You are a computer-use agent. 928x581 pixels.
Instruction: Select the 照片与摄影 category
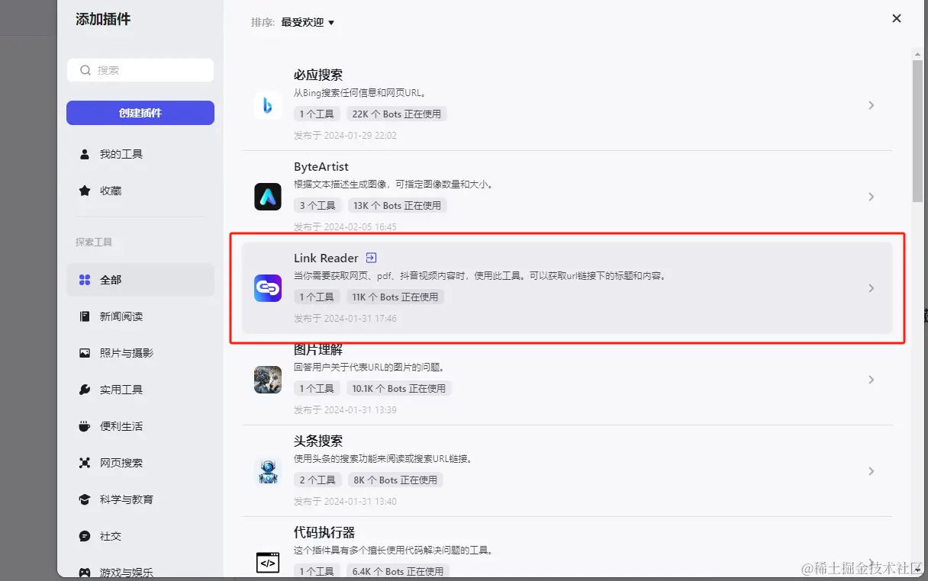point(140,353)
